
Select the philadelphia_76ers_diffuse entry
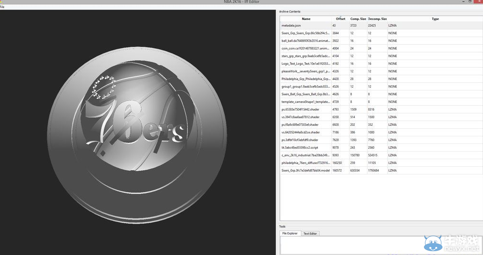pos(306,163)
